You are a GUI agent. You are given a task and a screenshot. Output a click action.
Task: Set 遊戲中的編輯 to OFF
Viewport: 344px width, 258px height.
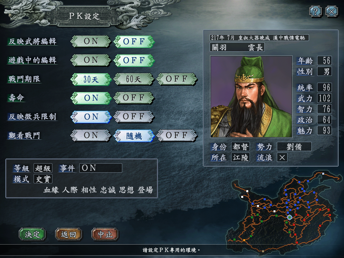pyautogui.click(x=134, y=60)
